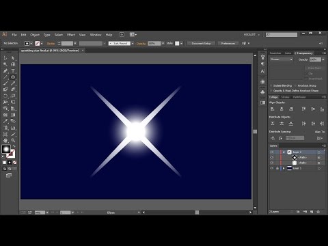
Task: Open the Arrange Documents dropdown
Action: [x=133, y=35]
